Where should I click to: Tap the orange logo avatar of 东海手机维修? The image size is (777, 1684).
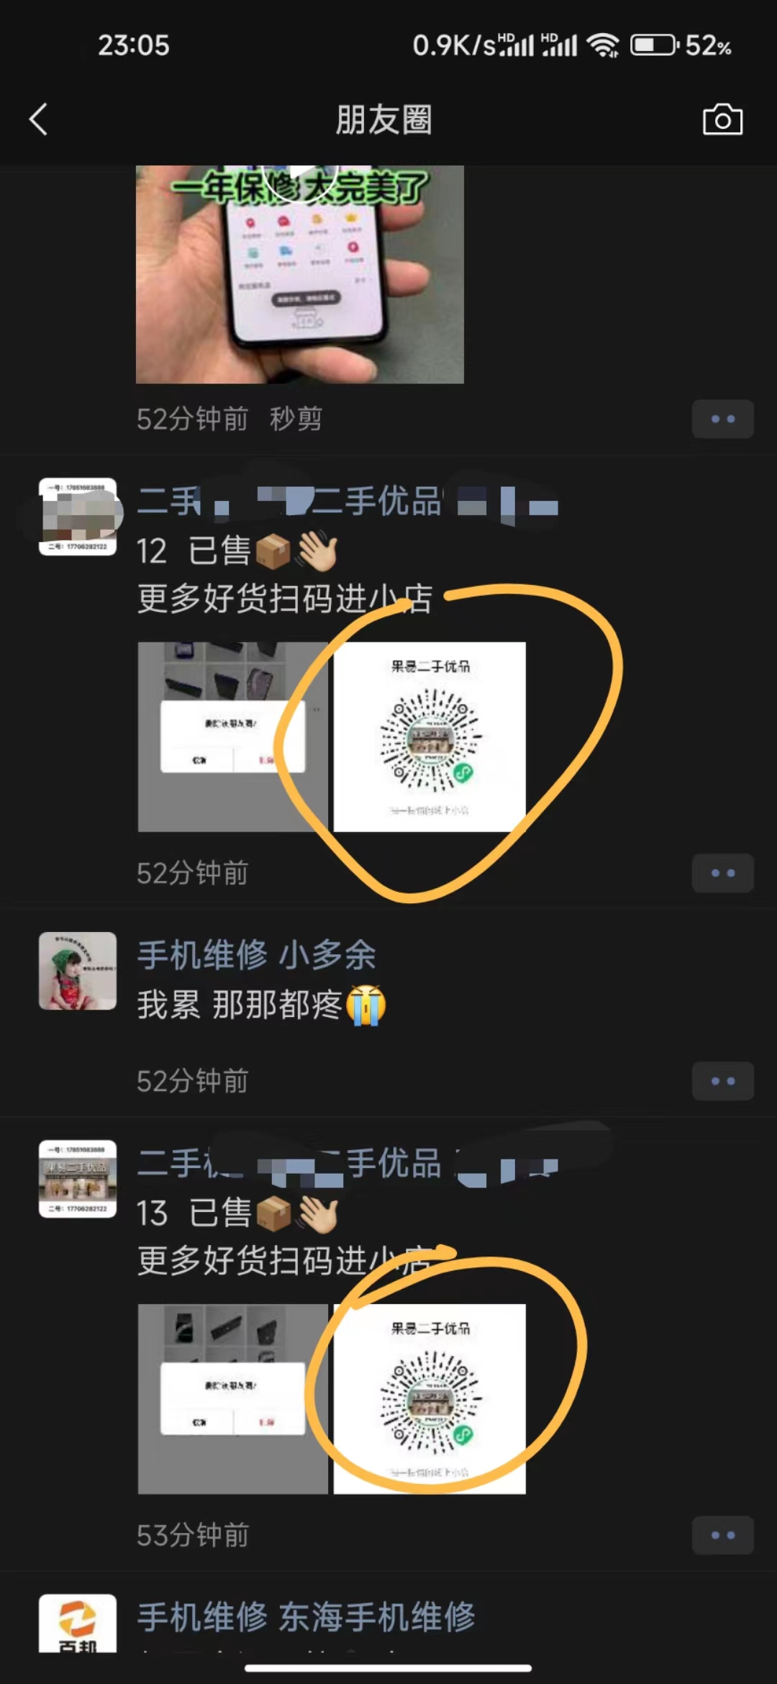pos(78,1623)
